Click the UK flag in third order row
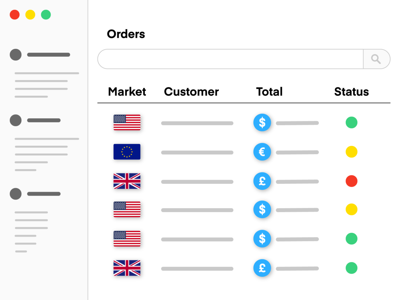The height and width of the screenshot is (300, 400). [127, 181]
